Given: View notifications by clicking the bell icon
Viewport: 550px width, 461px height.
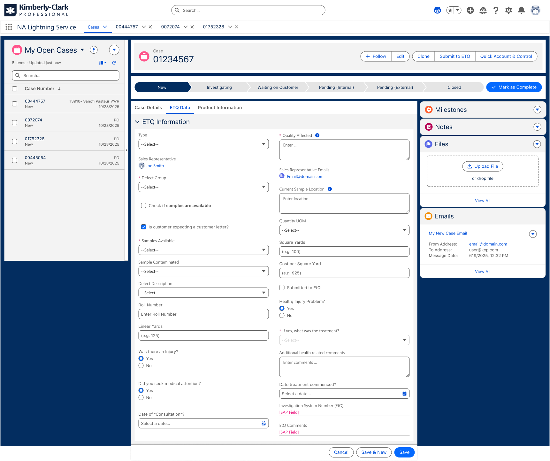Looking at the screenshot, I should pyautogui.click(x=521, y=10).
